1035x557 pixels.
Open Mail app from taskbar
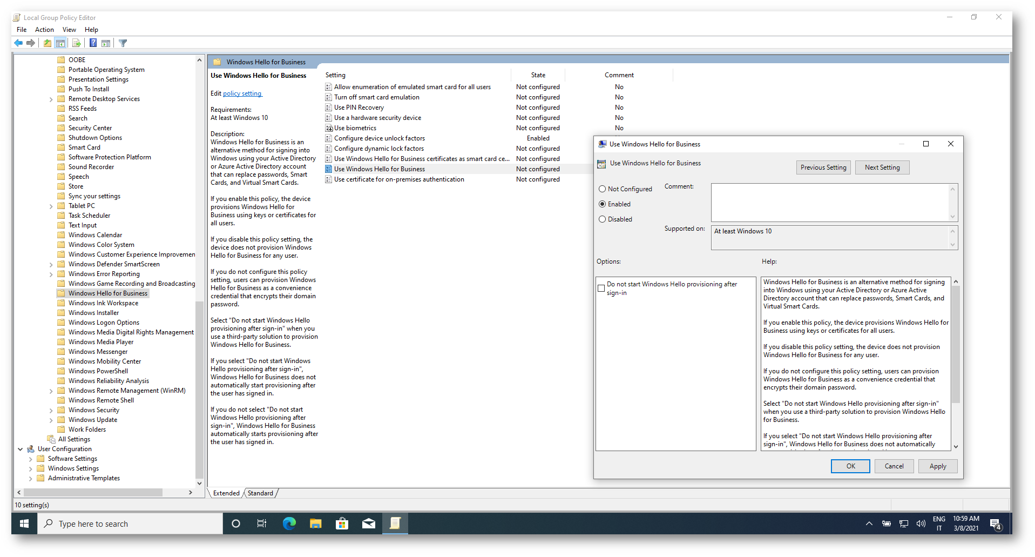(x=369, y=524)
